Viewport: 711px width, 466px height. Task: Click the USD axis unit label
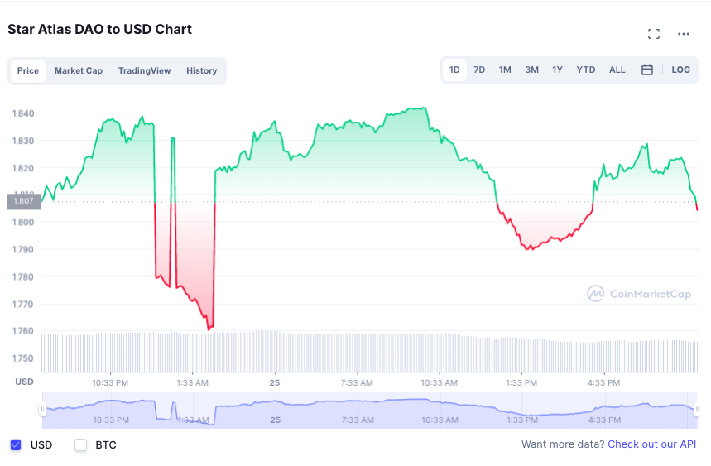(25, 382)
